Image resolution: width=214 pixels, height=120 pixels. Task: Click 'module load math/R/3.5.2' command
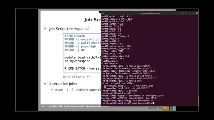143,78
